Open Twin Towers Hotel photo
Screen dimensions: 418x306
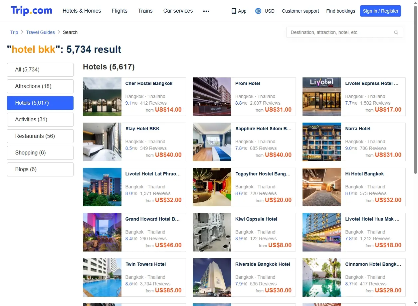click(102, 277)
